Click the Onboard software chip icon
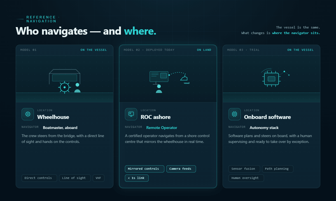 pos(234,114)
